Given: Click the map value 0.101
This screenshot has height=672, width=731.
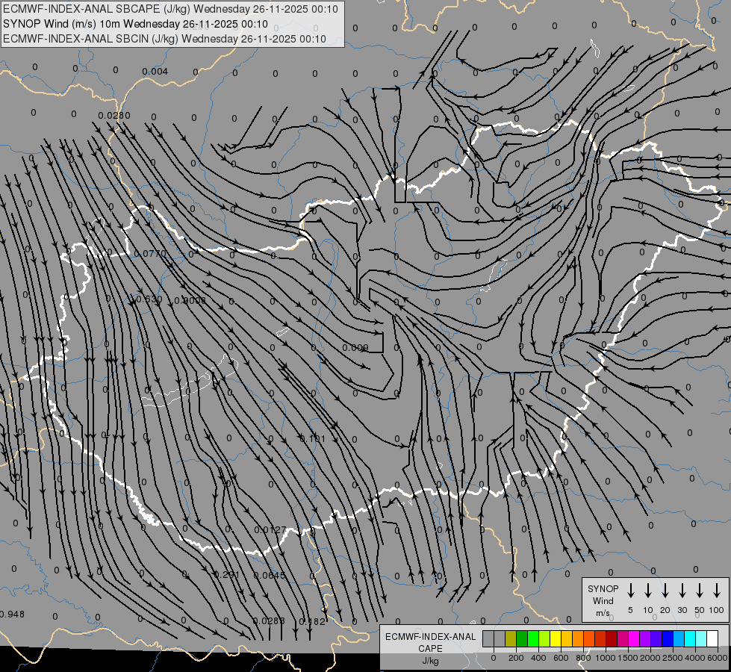Looking at the screenshot, I should pyautogui.click(x=312, y=439).
